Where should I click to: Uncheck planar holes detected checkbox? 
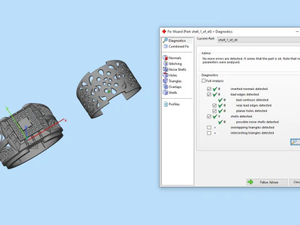pos(214,111)
